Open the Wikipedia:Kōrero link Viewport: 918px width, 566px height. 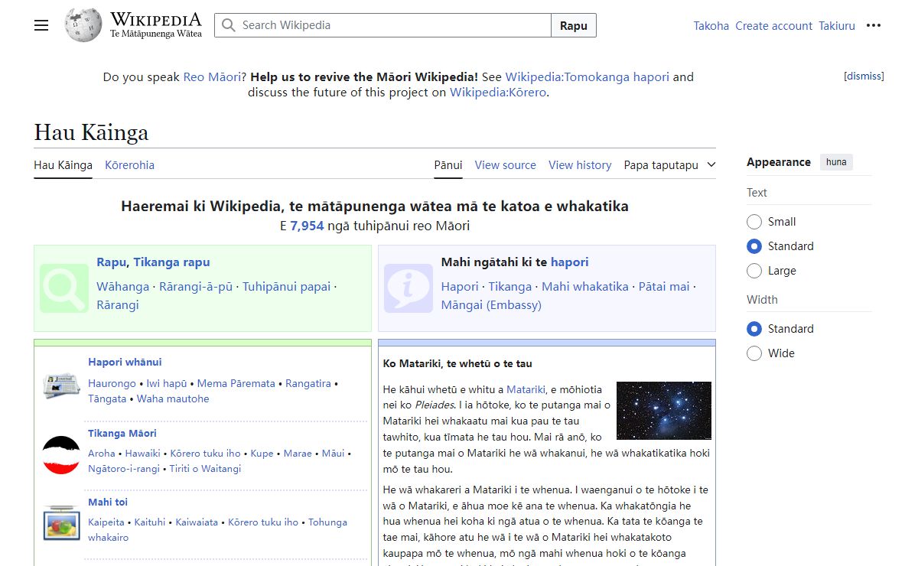click(x=498, y=93)
